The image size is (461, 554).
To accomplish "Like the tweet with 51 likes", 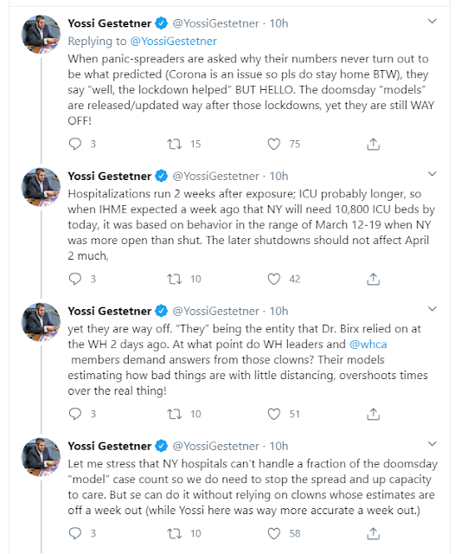I will (x=274, y=414).
